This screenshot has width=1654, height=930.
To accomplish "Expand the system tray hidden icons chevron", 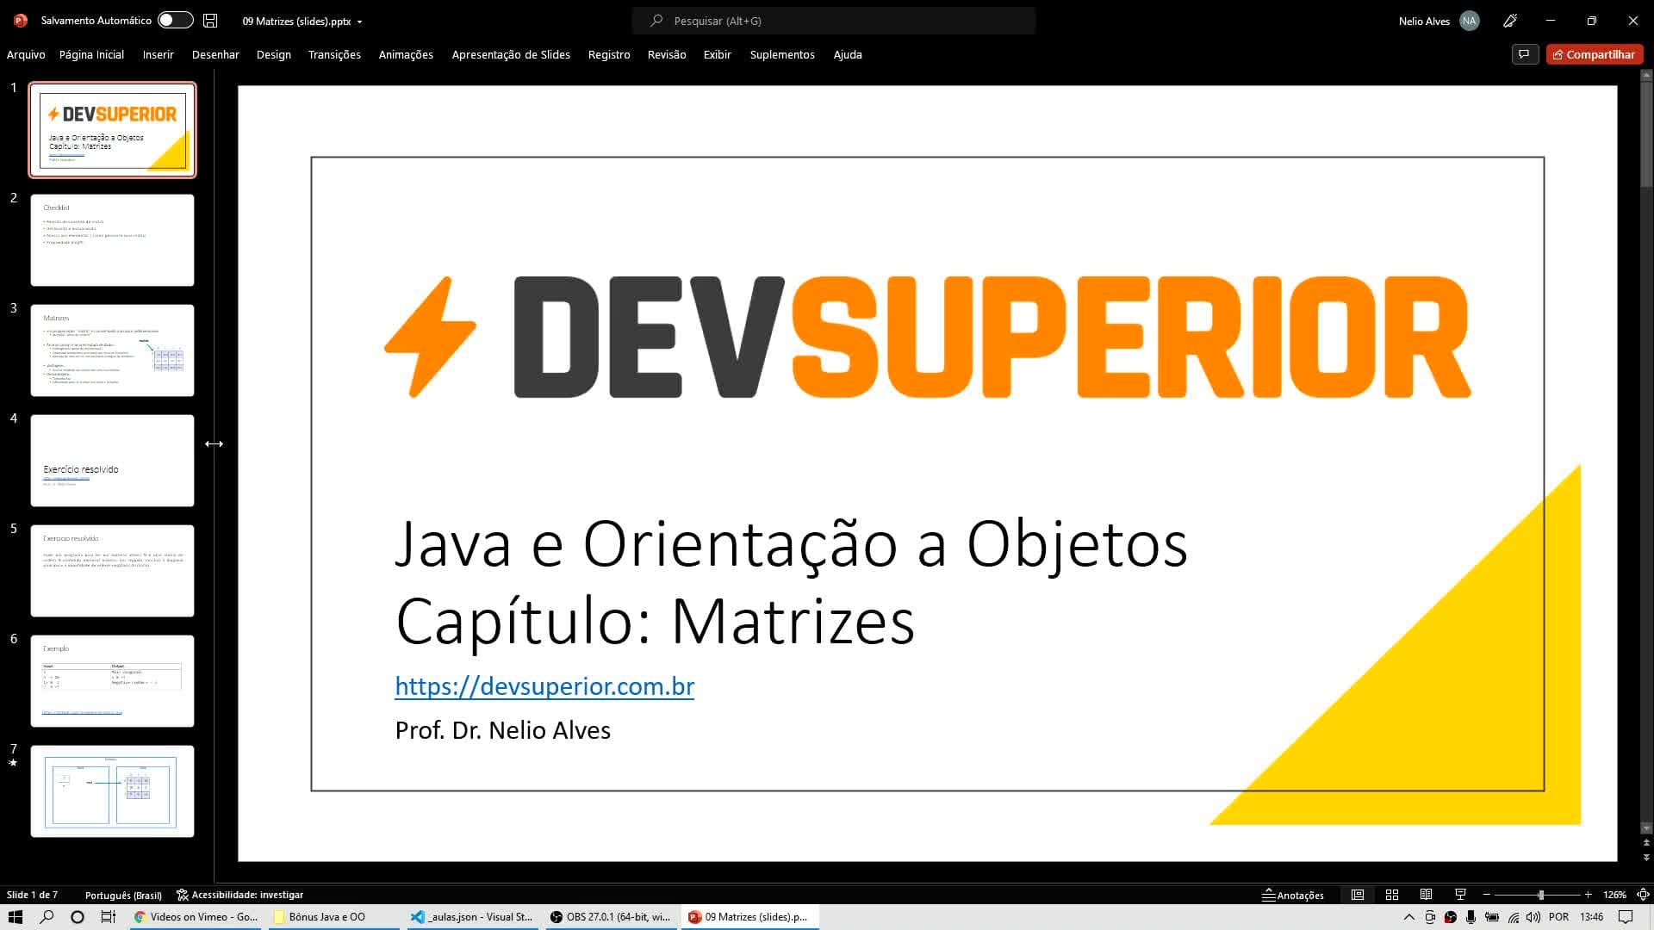I will (x=1408, y=917).
